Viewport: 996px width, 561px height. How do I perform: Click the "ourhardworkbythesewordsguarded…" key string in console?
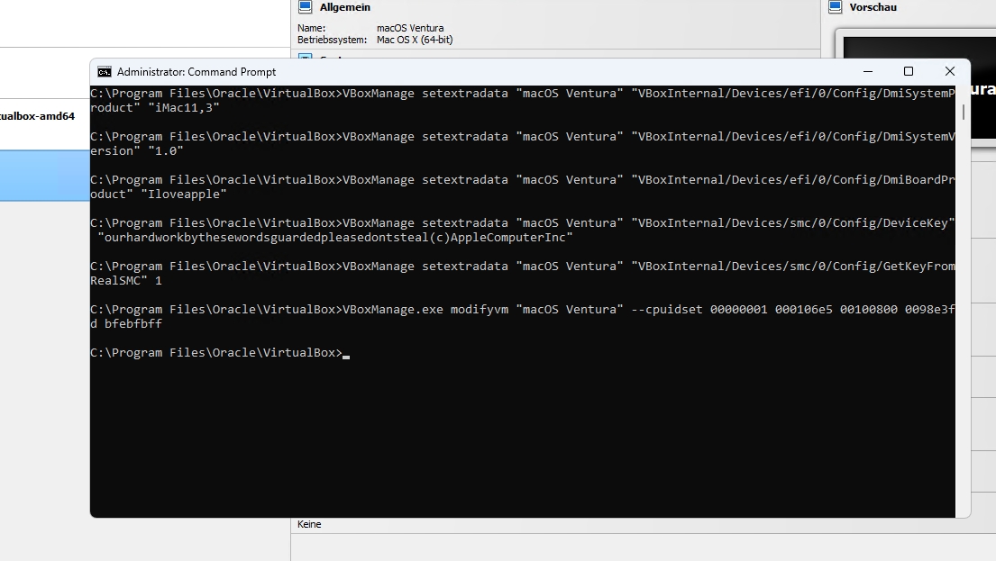tap(335, 238)
